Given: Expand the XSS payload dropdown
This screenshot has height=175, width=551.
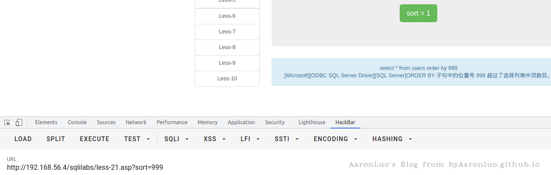Looking at the screenshot, I should click(x=214, y=139).
